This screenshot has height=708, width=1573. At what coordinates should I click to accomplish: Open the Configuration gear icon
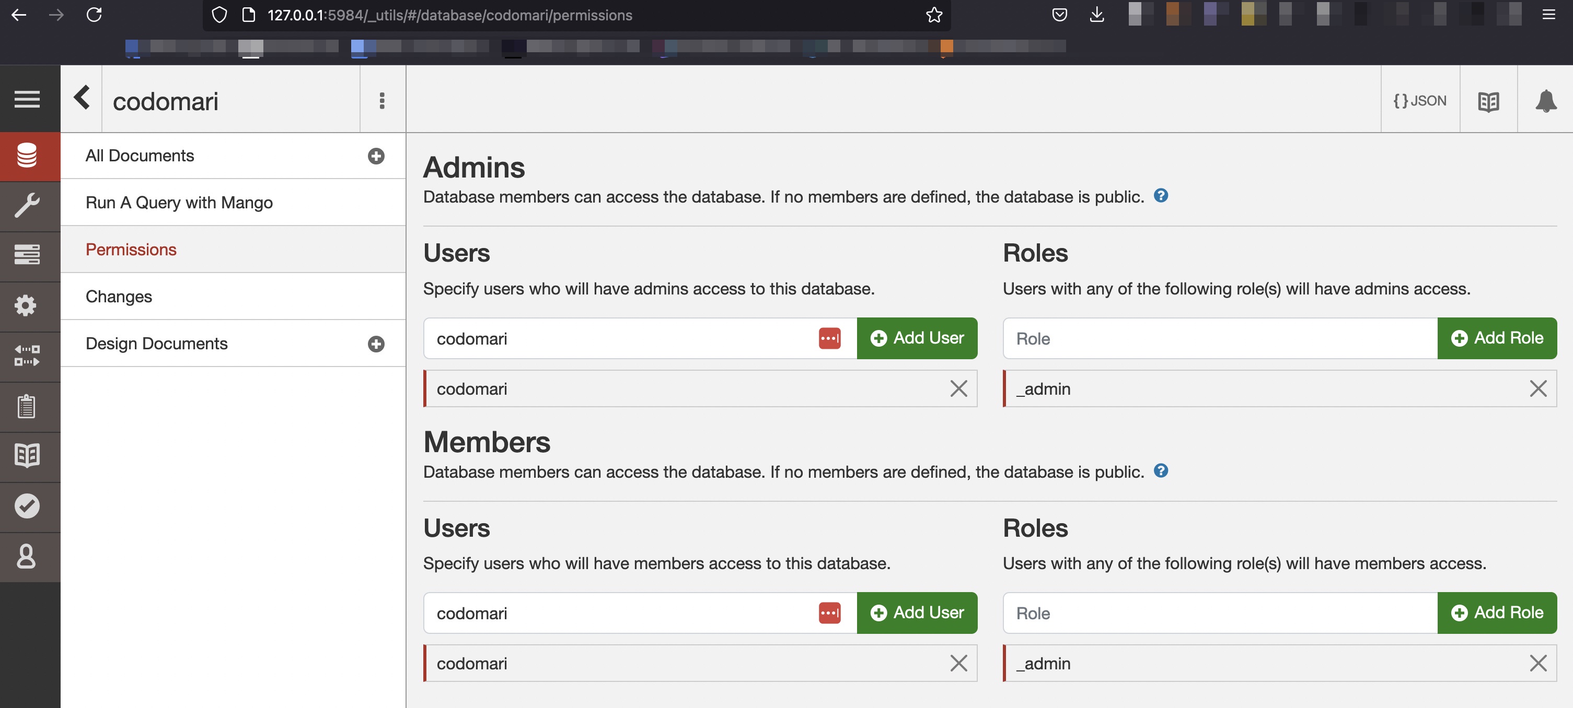pyautogui.click(x=27, y=305)
